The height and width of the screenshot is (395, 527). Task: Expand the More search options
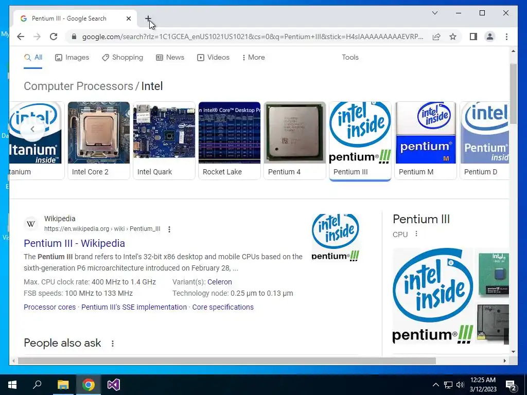pos(253,58)
